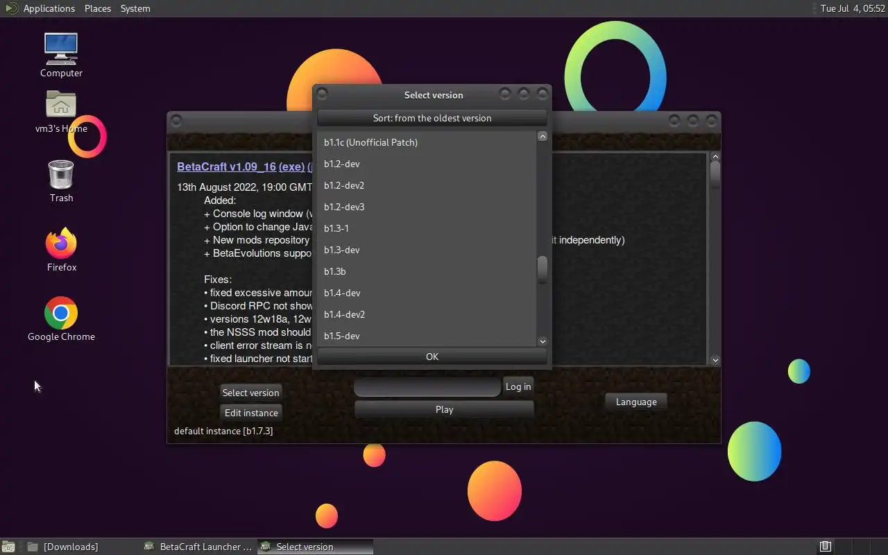Click the date and time clock
This screenshot has width=888, height=555.
(x=853, y=8)
